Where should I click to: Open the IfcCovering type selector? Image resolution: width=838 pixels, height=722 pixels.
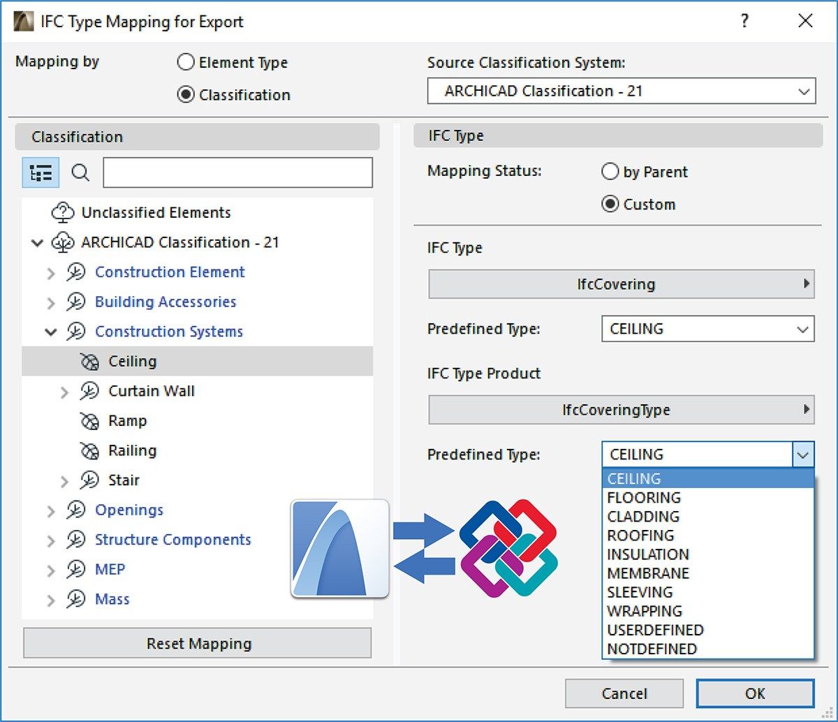(621, 284)
